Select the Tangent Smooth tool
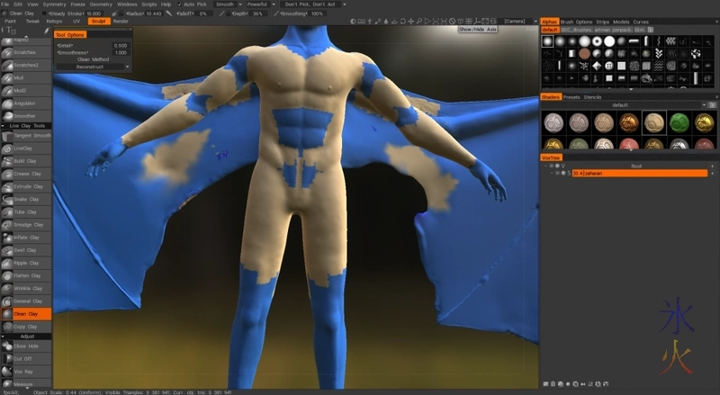 point(26,136)
